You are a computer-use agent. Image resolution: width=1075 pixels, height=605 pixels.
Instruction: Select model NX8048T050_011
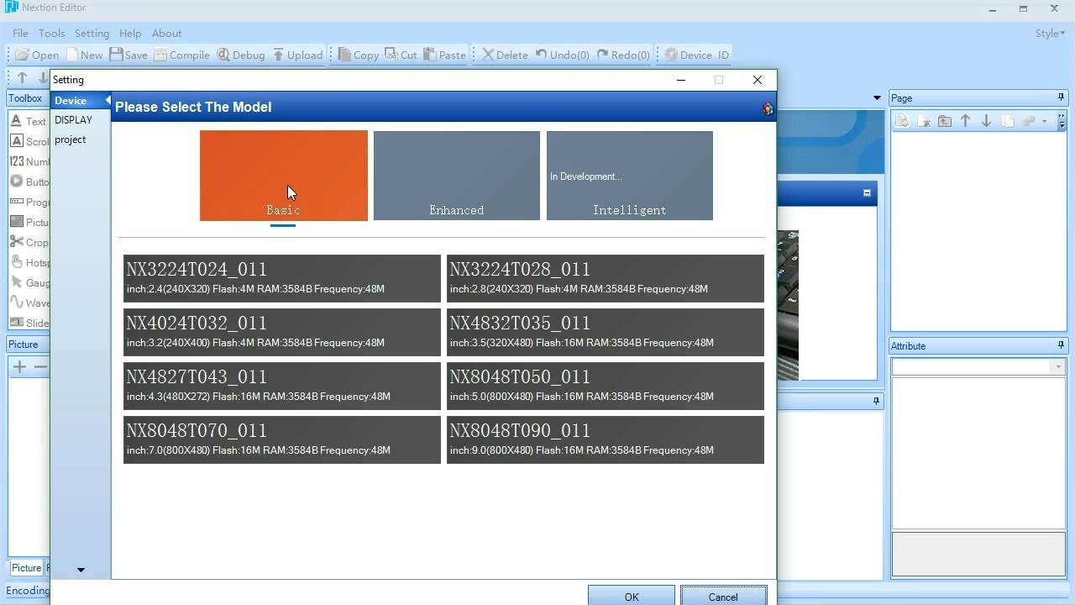(606, 387)
